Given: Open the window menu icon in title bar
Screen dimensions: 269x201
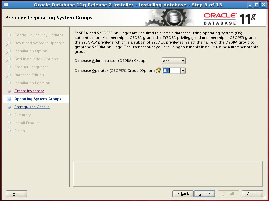Looking at the screenshot, I should click(6, 5).
